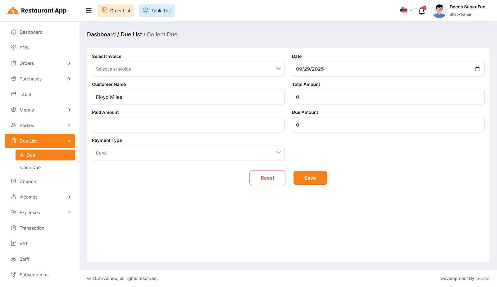Open POS from the sidebar
The height and width of the screenshot is (287, 497).
coord(24,48)
